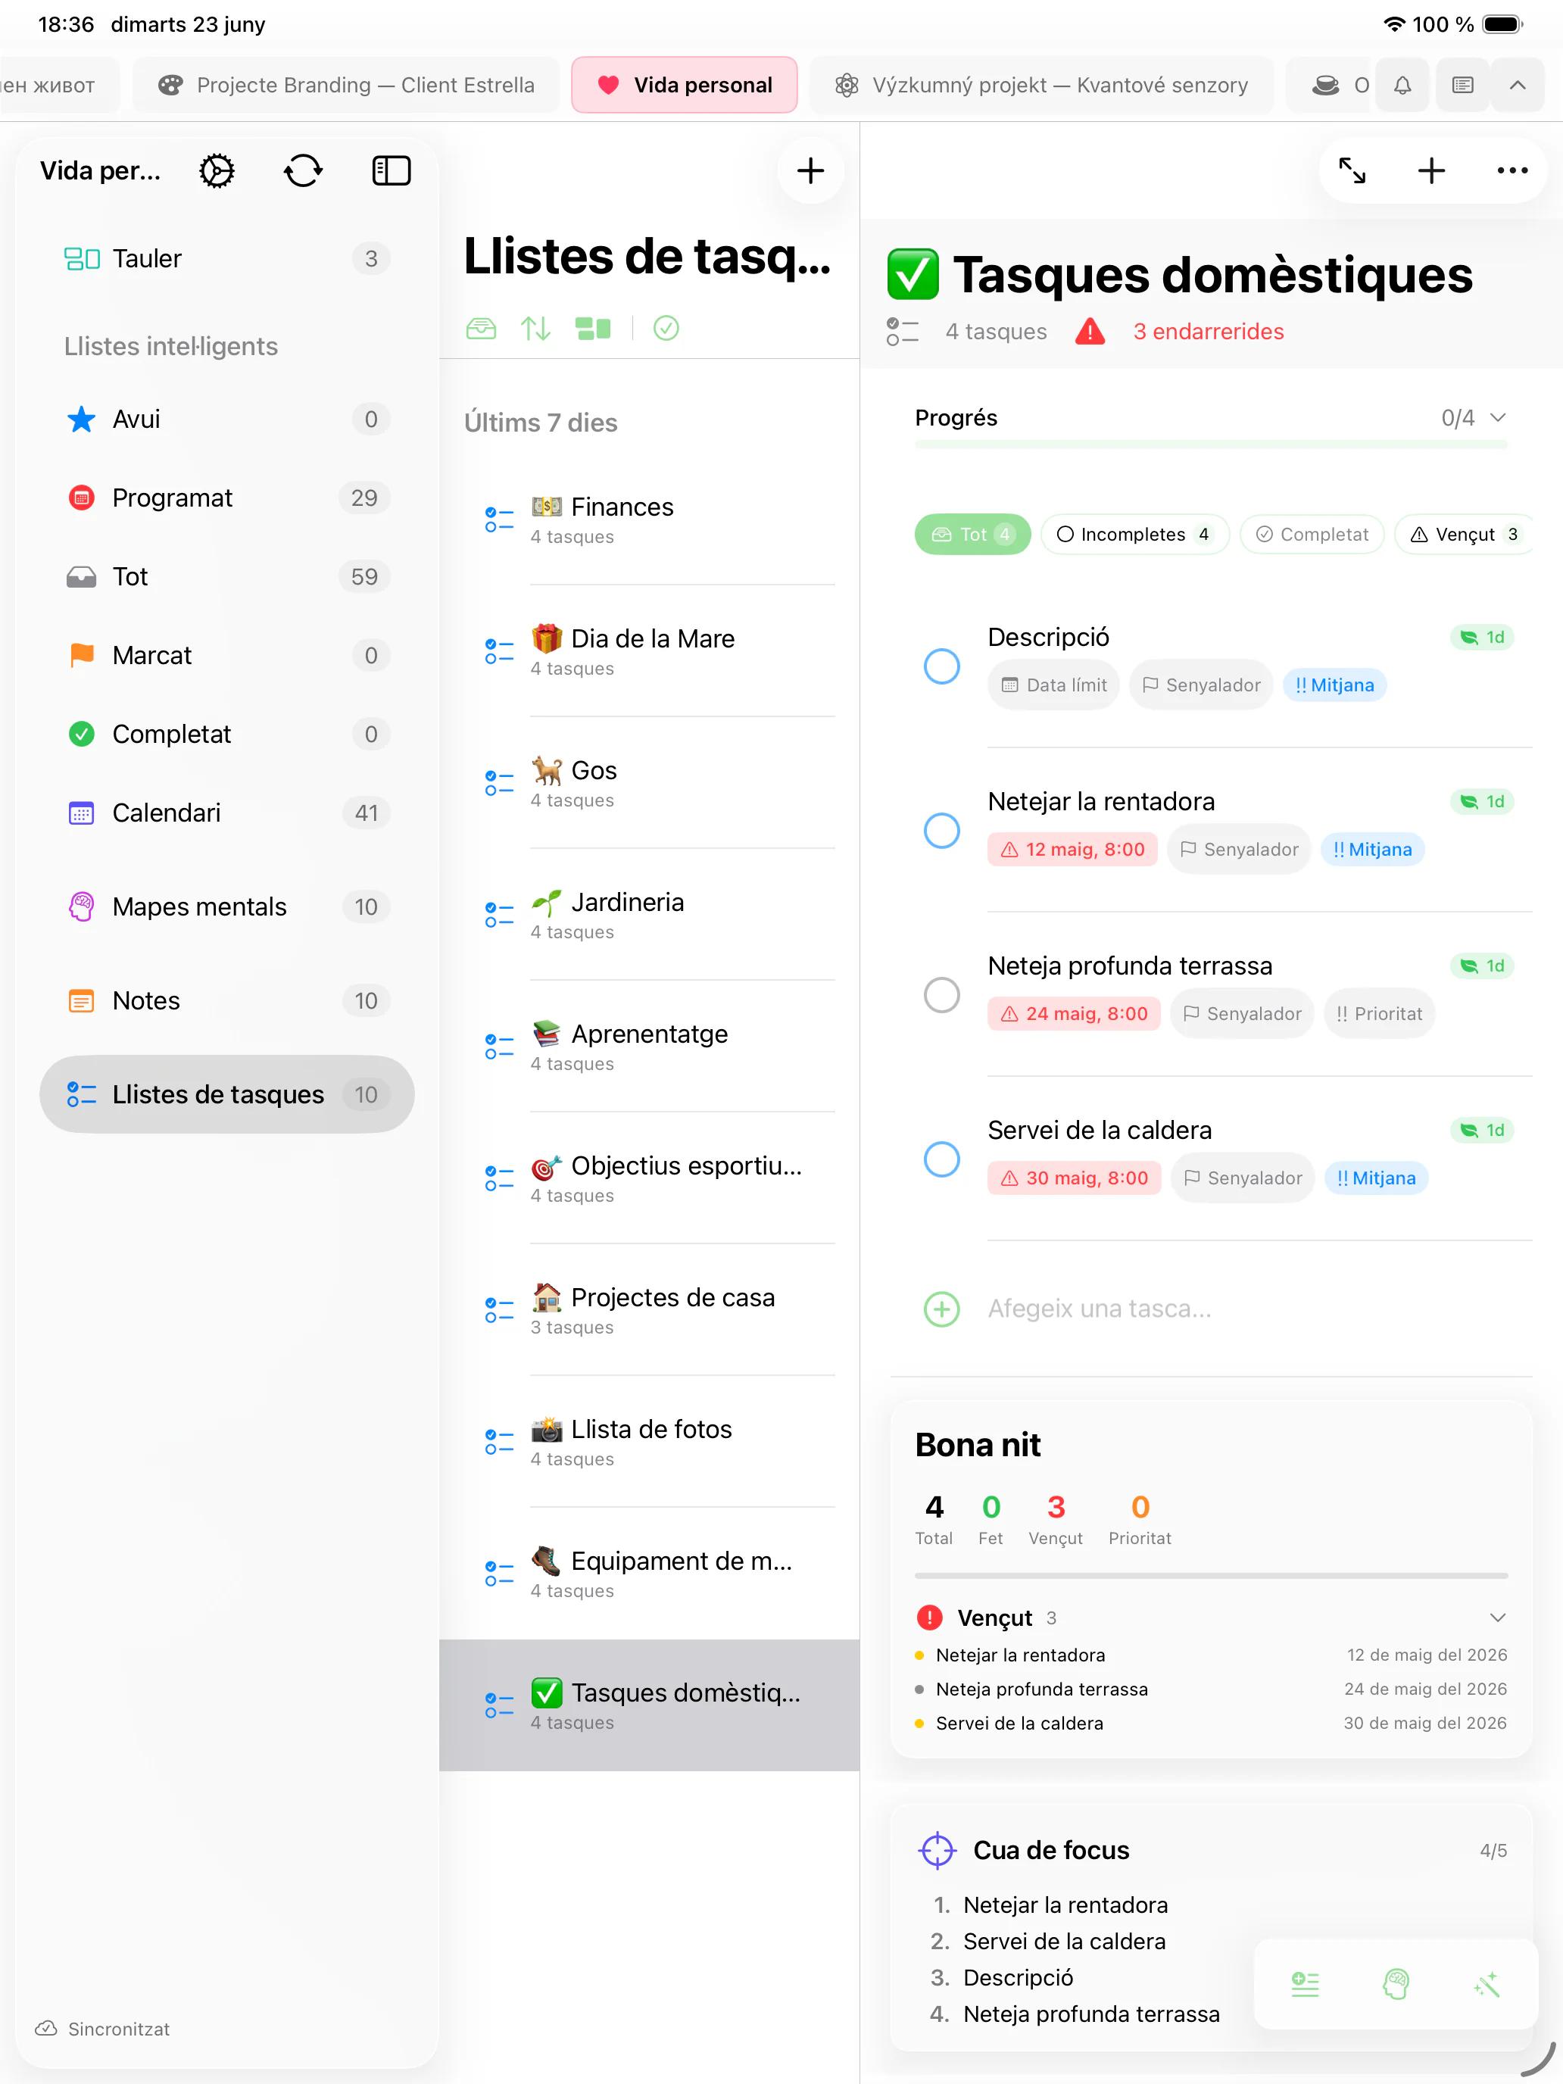
Task: Collapse the Vençut section chevron
Action: coord(1498,1618)
